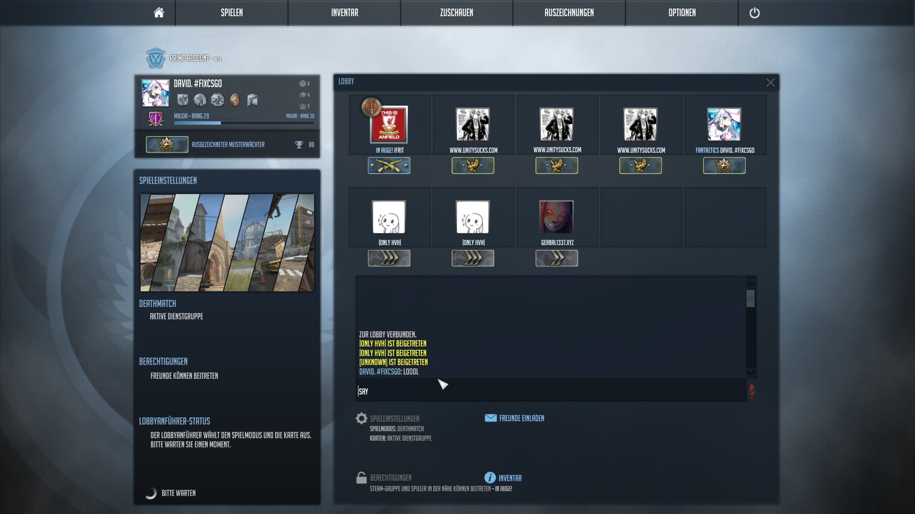Open the Optionen menu
The width and height of the screenshot is (915, 514).
click(682, 13)
